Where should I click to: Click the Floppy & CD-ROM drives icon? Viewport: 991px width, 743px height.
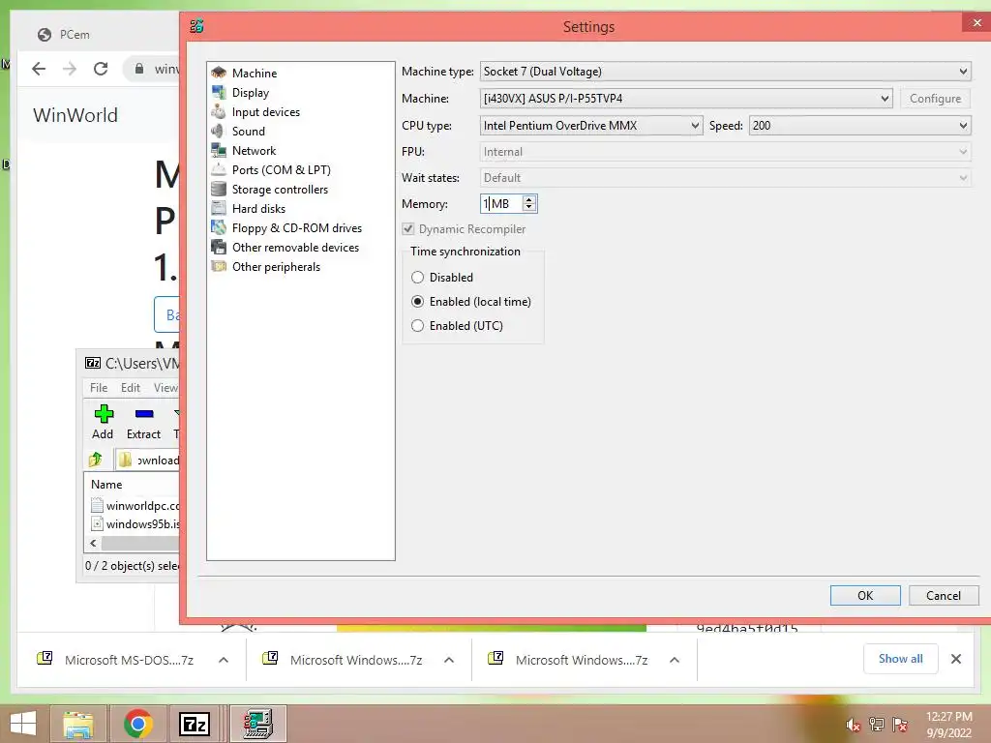pos(219,228)
